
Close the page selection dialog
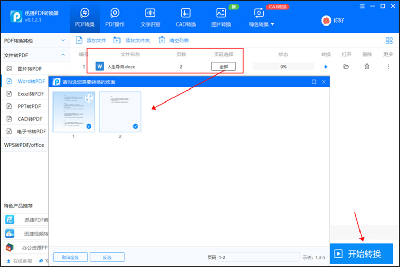pos(324,82)
